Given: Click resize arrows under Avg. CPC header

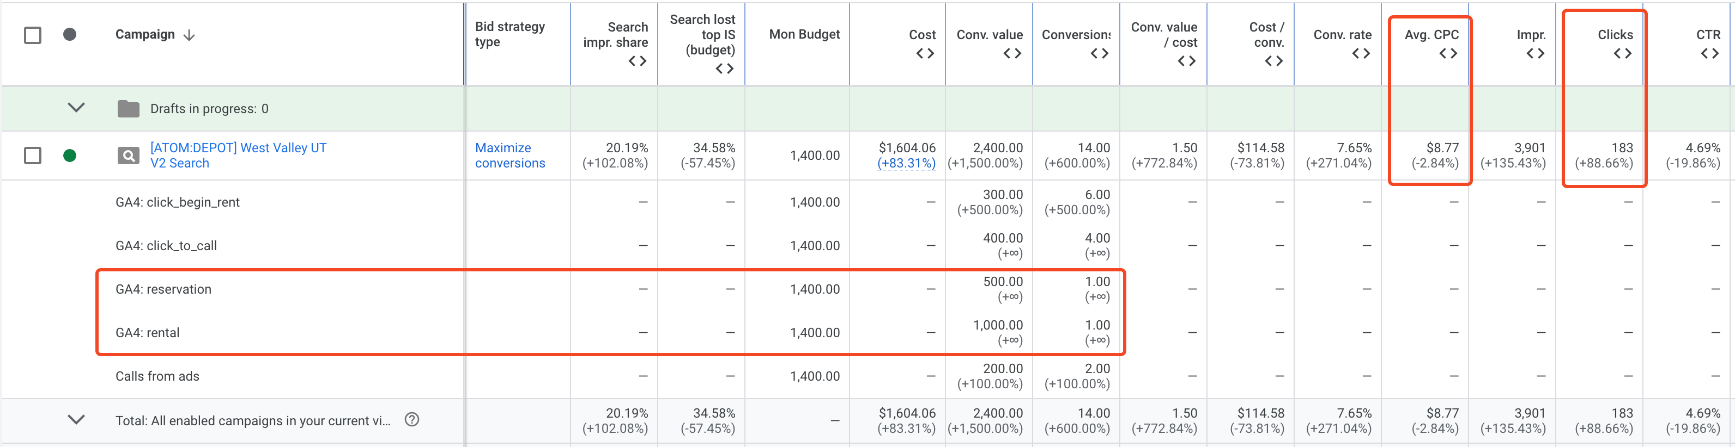Looking at the screenshot, I should pyautogui.click(x=1447, y=54).
